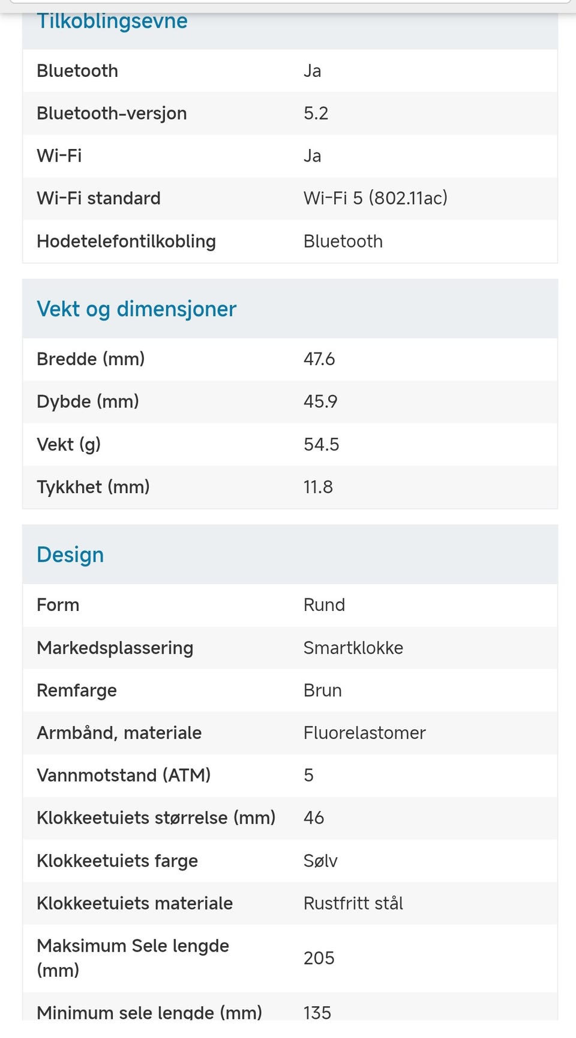Click the 5.2 Bluetooth version value

pyautogui.click(x=316, y=114)
